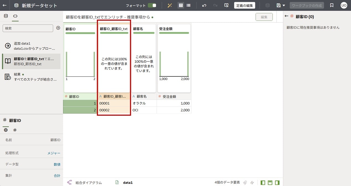The image size is (351, 186).
Task: Toggle the left panel layout icon
Action: pos(263,183)
